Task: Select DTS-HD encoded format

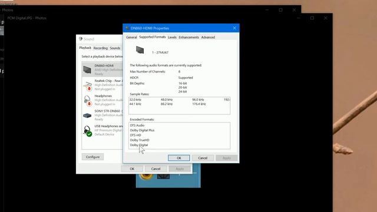Action: (x=135, y=135)
